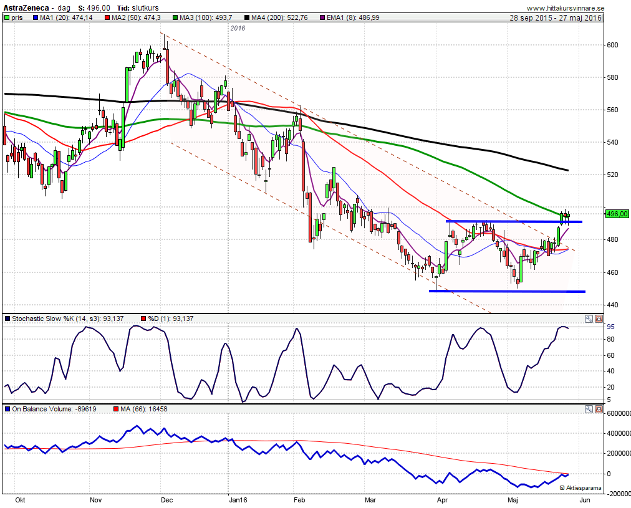Click the MA1 (20): 474,14 legend text
The width and height of the screenshot is (631, 508).
(x=66, y=17)
